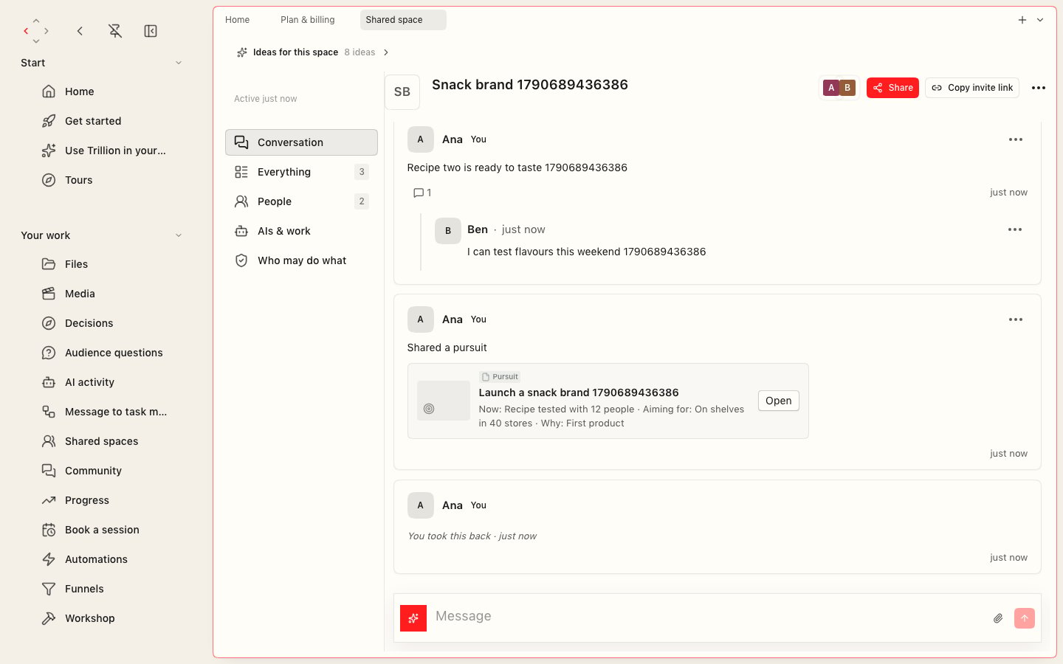The height and width of the screenshot is (664, 1063).
Task: Click the Message input field
Action: [x=709, y=617]
